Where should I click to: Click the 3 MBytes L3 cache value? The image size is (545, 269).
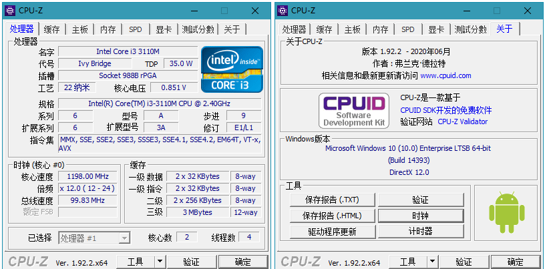(198, 212)
